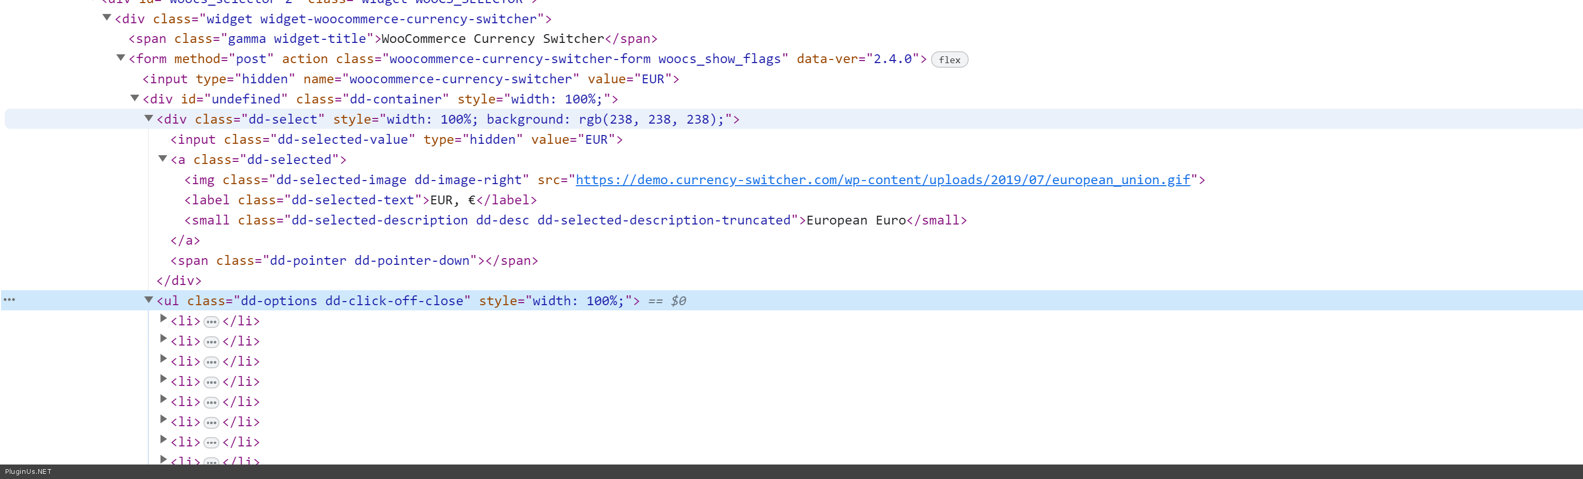Collapse the dd-select div node
The image size is (1583, 479).
(149, 118)
